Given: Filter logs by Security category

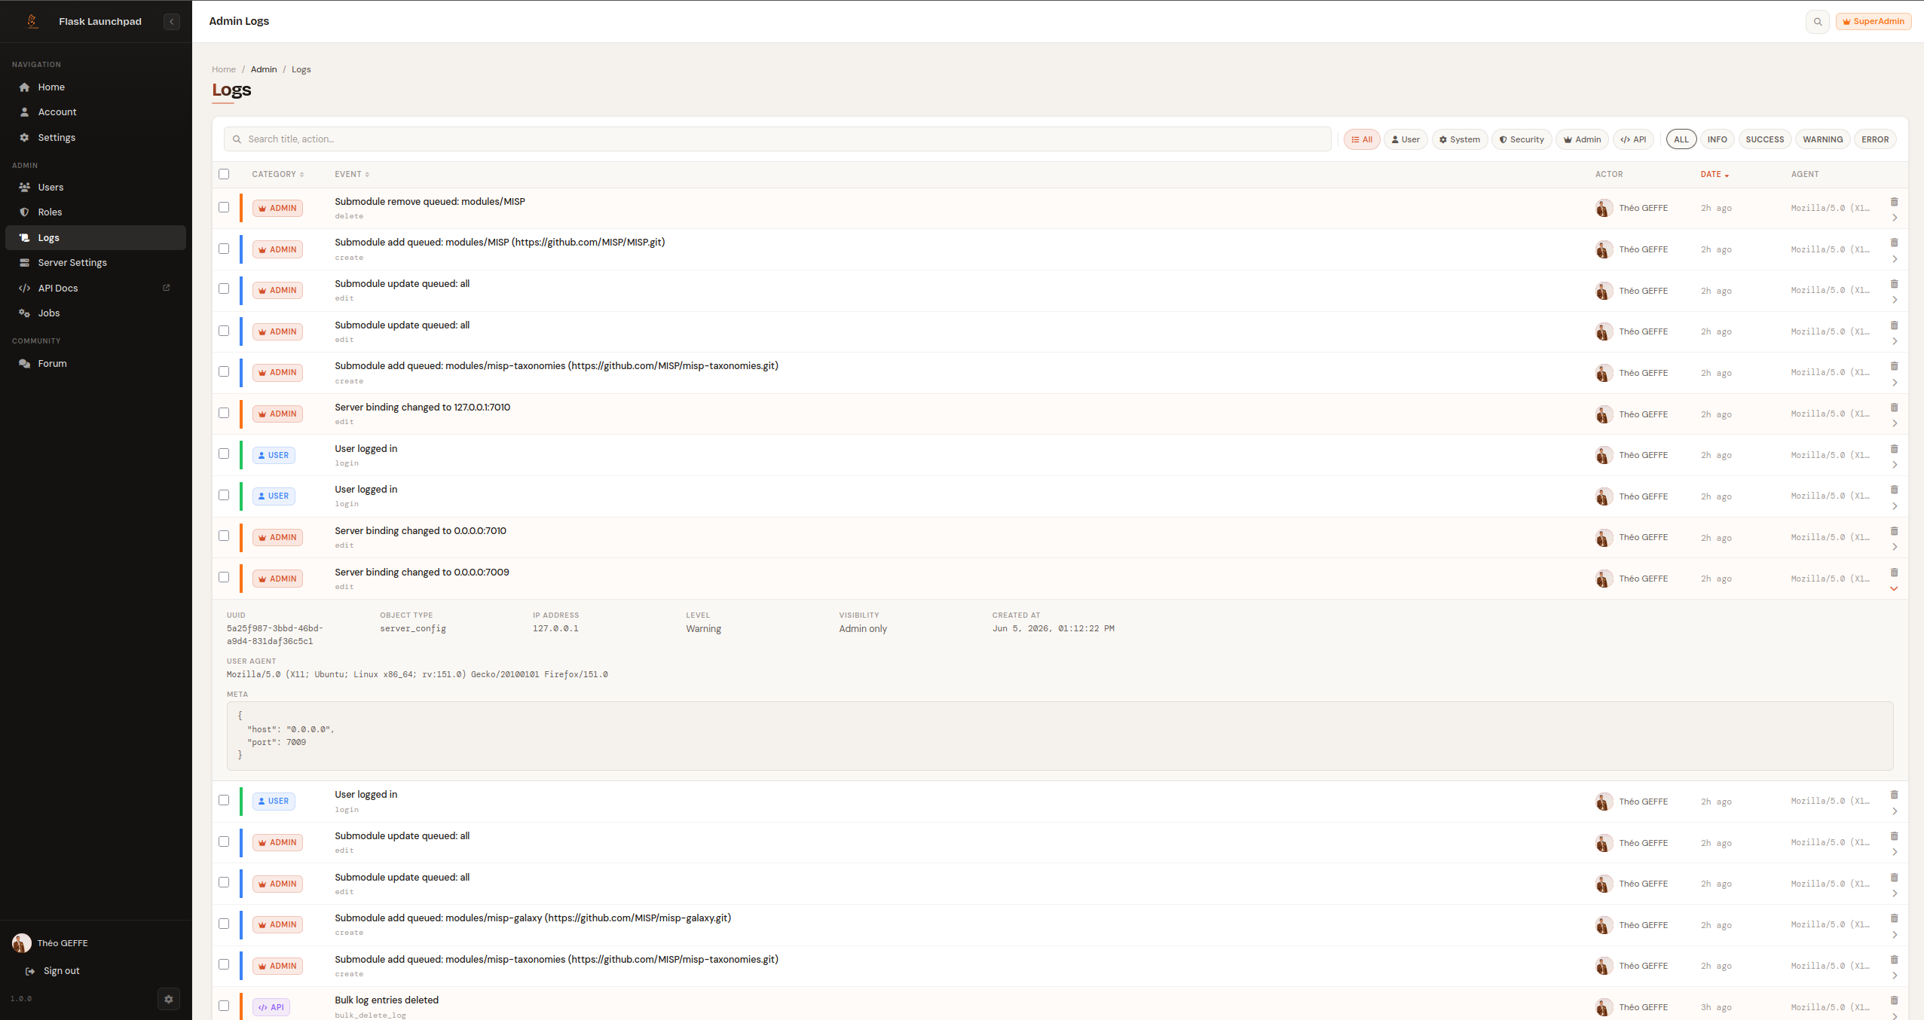Looking at the screenshot, I should (x=1522, y=139).
